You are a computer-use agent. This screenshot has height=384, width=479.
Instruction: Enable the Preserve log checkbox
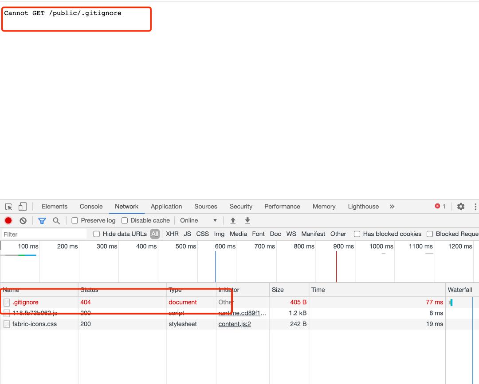(75, 220)
